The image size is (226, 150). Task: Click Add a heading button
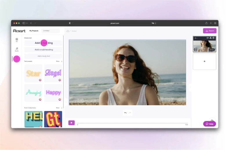43,43
